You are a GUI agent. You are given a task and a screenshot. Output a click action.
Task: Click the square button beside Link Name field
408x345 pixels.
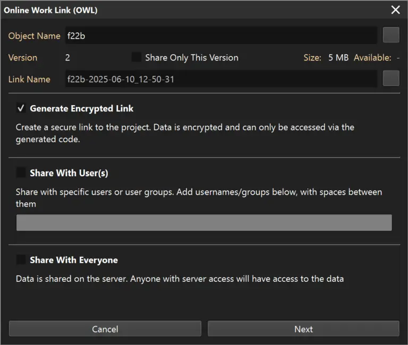point(391,79)
